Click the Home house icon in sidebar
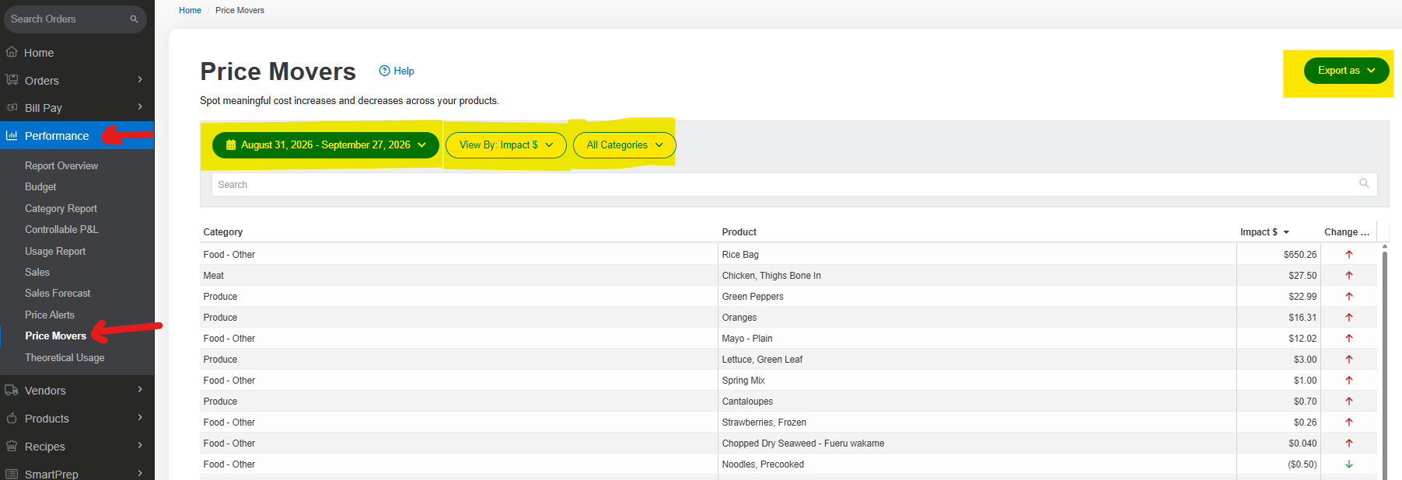Image resolution: width=1402 pixels, height=480 pixels. point(12,52)
